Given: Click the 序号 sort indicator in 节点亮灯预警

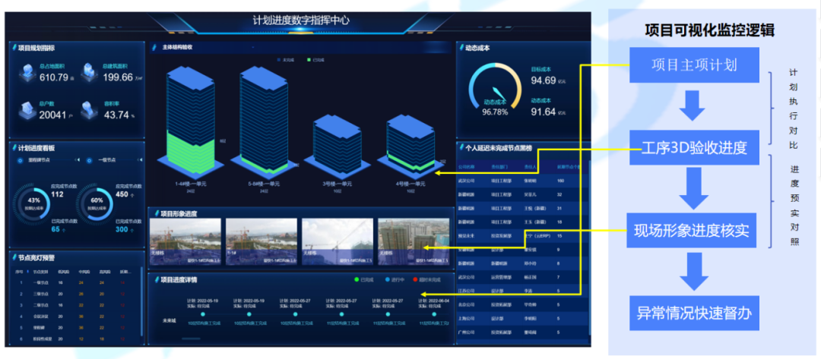Looking at the screenshot, I should [27, 271].
